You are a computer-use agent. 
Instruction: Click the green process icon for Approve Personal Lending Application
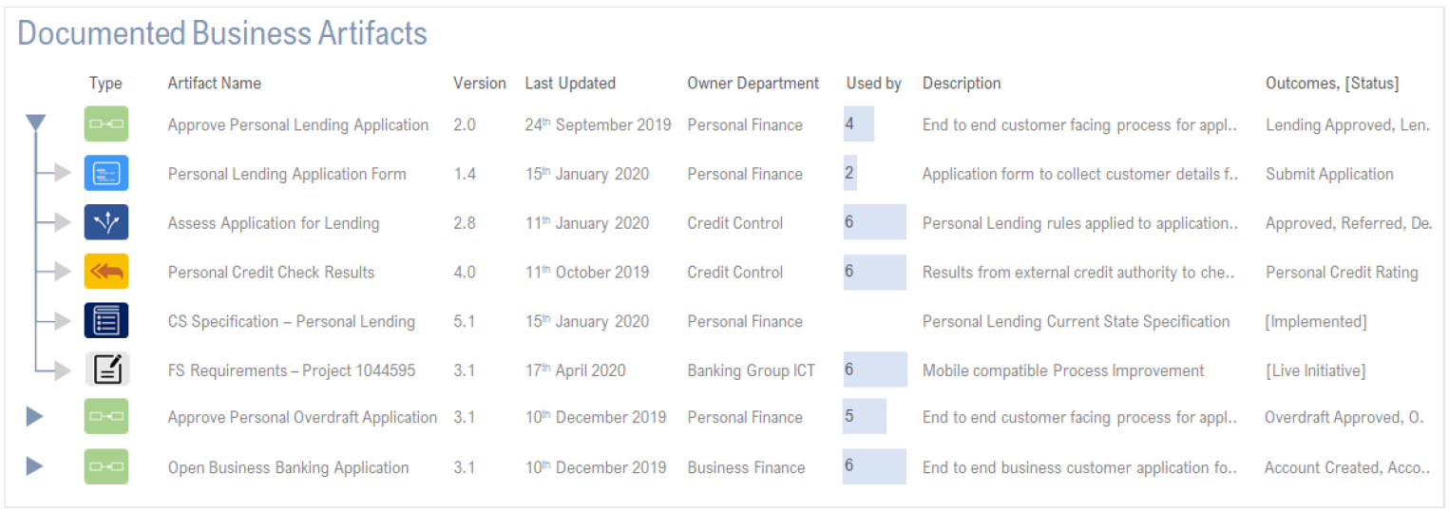106,124
